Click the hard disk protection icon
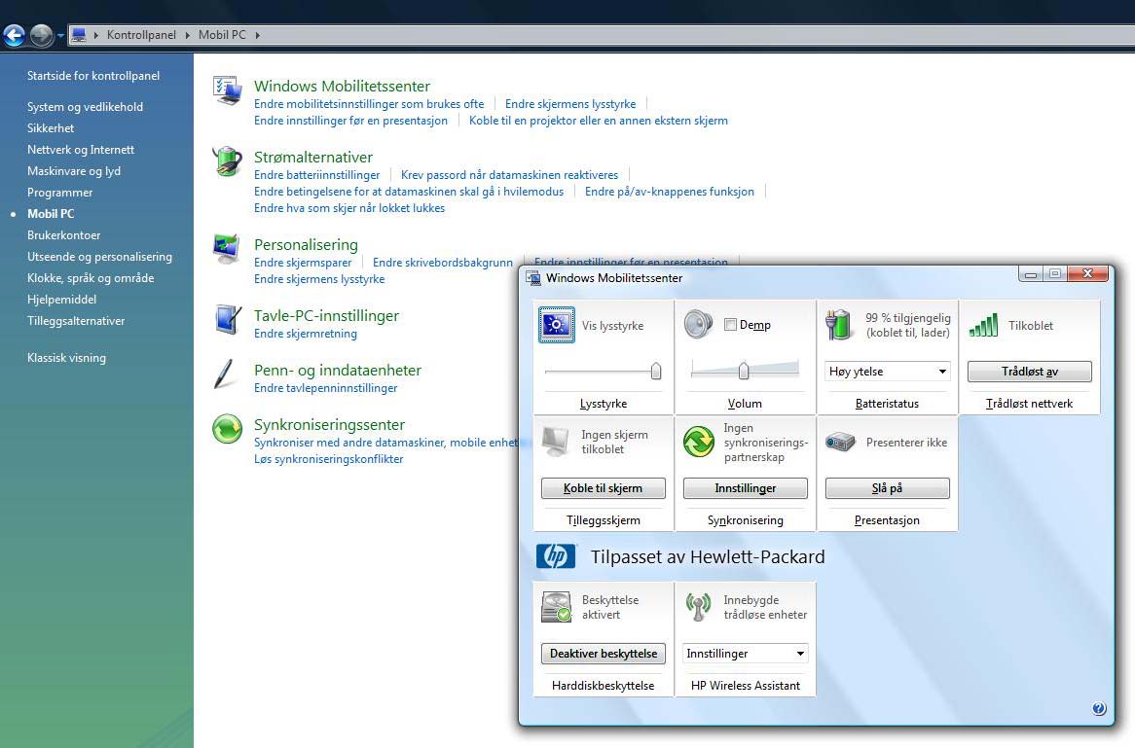 pos(556,607)
